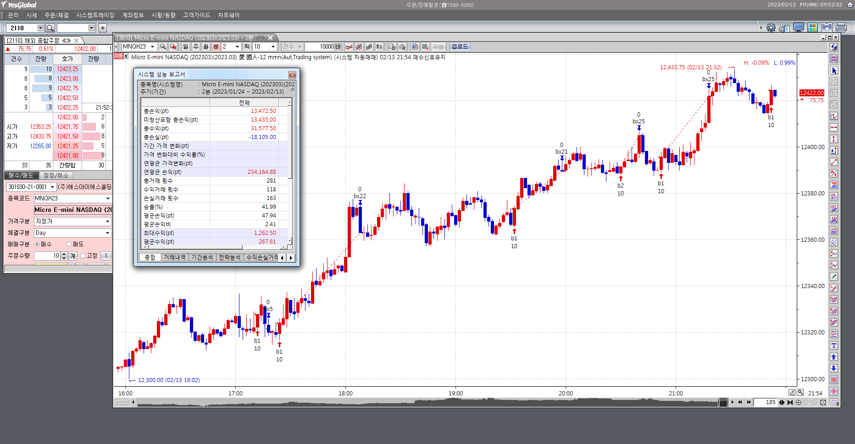Open the settings gear icon in top toolbar
Image resolution: width=855 pixels, height=444 pixels.
(771, 28)
